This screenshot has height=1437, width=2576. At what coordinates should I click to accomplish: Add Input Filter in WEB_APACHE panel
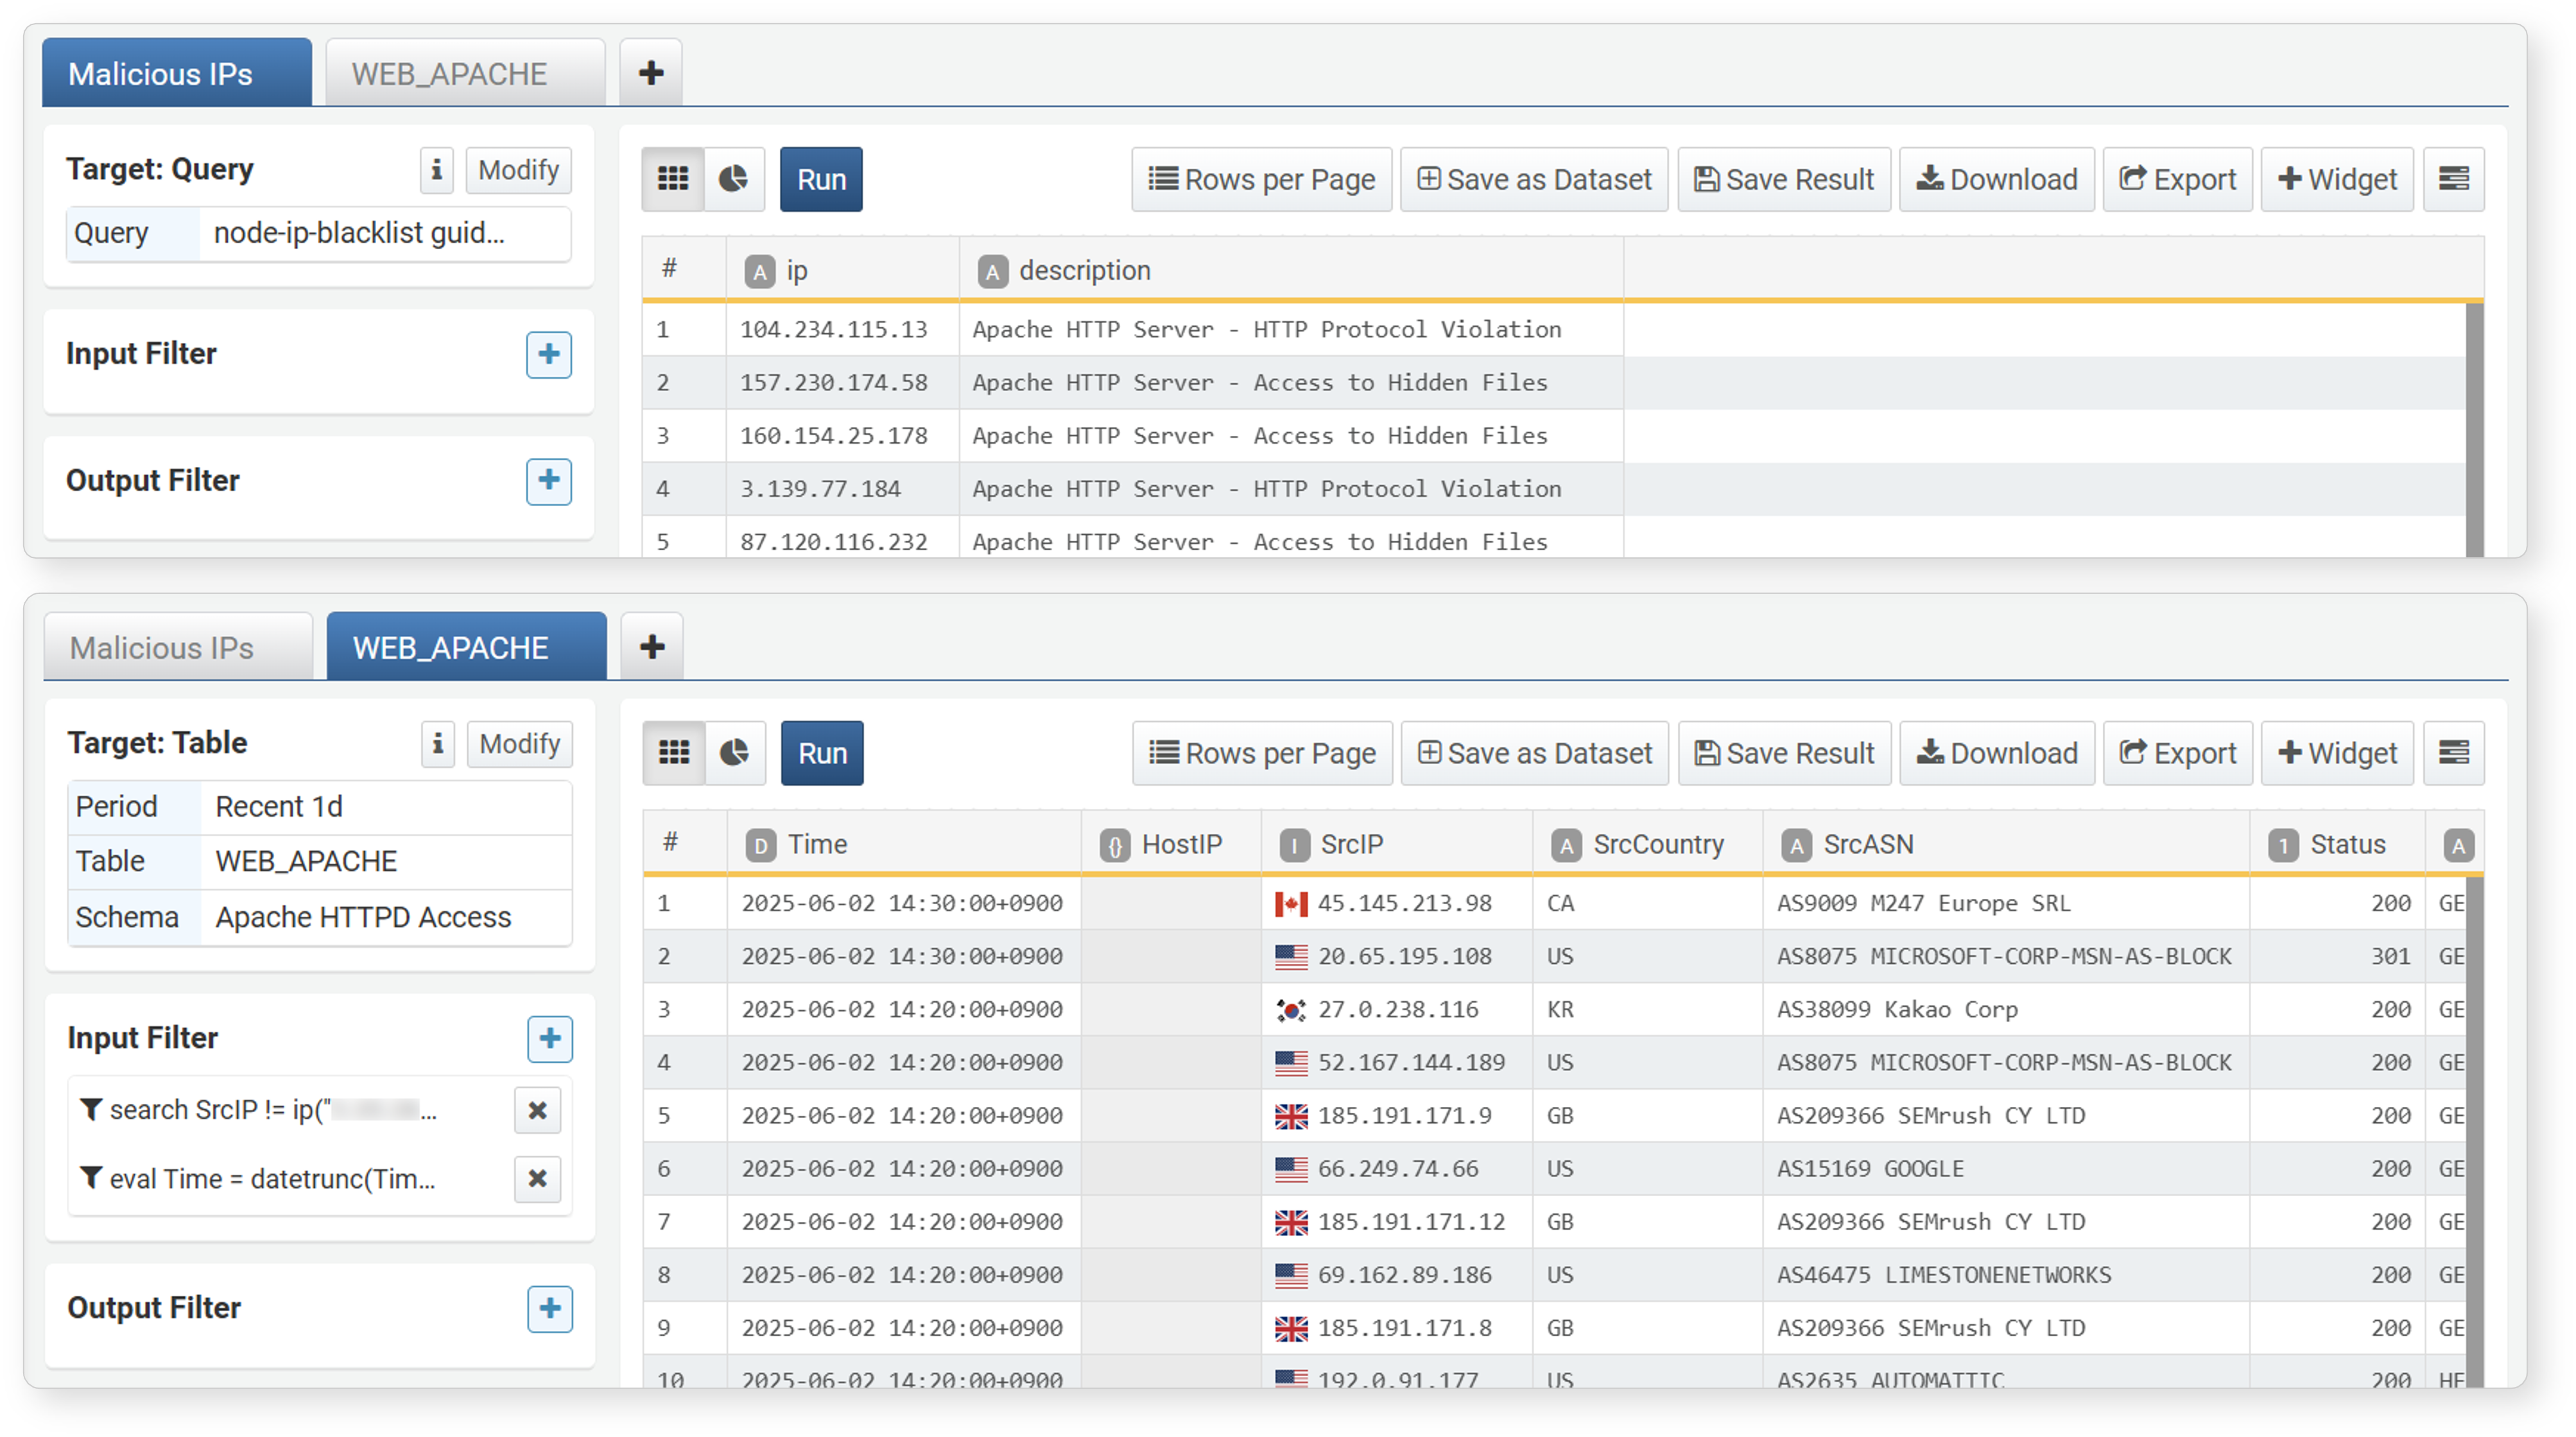[550, 1039]
